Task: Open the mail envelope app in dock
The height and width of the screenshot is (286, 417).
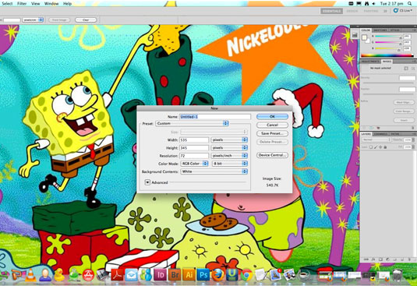Action: click(x=132, y=275)
